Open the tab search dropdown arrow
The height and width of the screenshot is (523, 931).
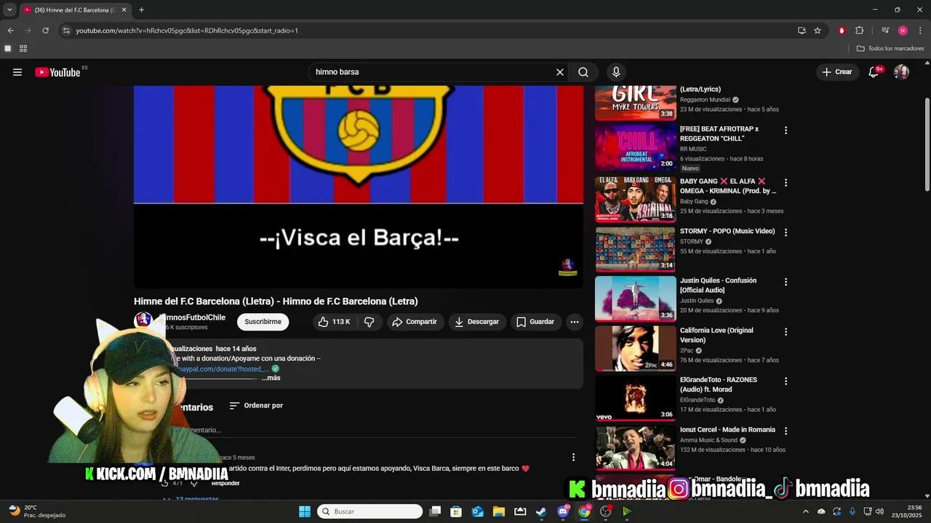point(9,10)
